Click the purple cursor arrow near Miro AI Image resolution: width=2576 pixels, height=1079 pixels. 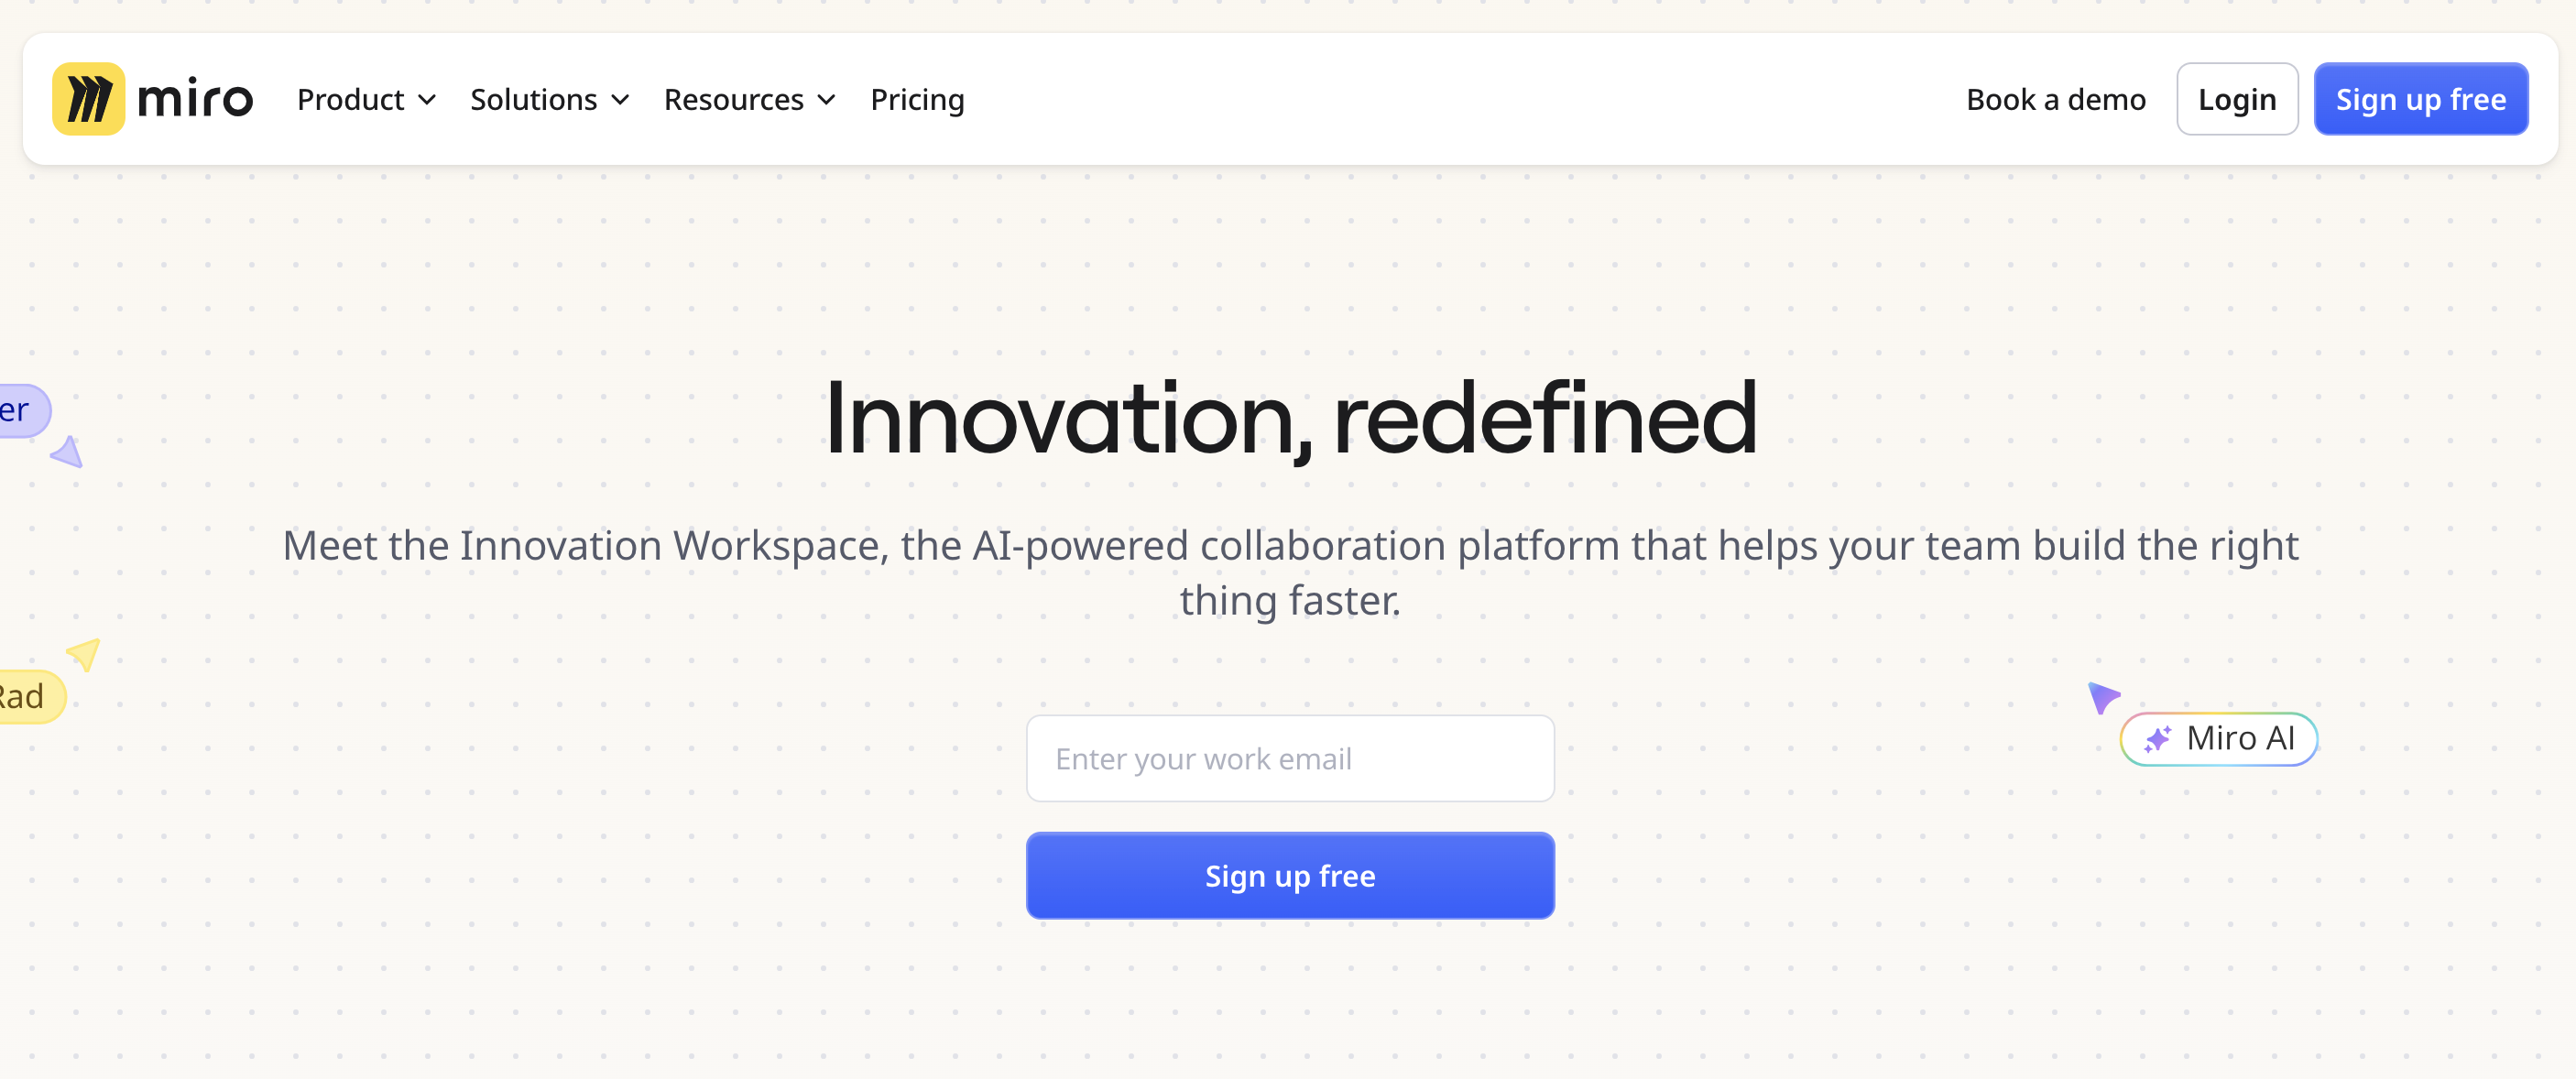click(2103, 696)
